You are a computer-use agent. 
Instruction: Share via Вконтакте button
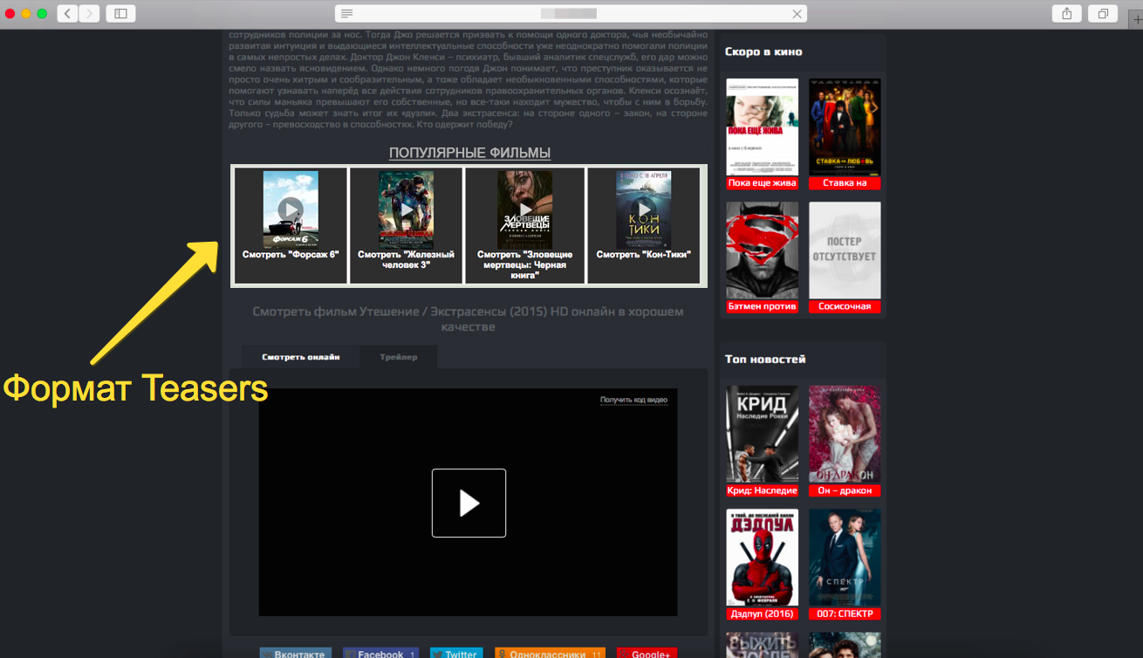(x=296, y=653)
